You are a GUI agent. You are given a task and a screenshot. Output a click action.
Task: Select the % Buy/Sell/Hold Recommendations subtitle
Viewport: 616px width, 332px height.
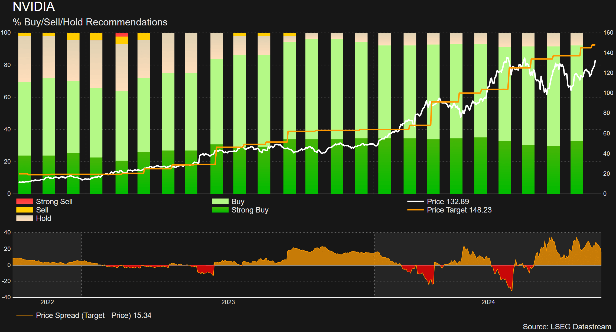point(90,22)
